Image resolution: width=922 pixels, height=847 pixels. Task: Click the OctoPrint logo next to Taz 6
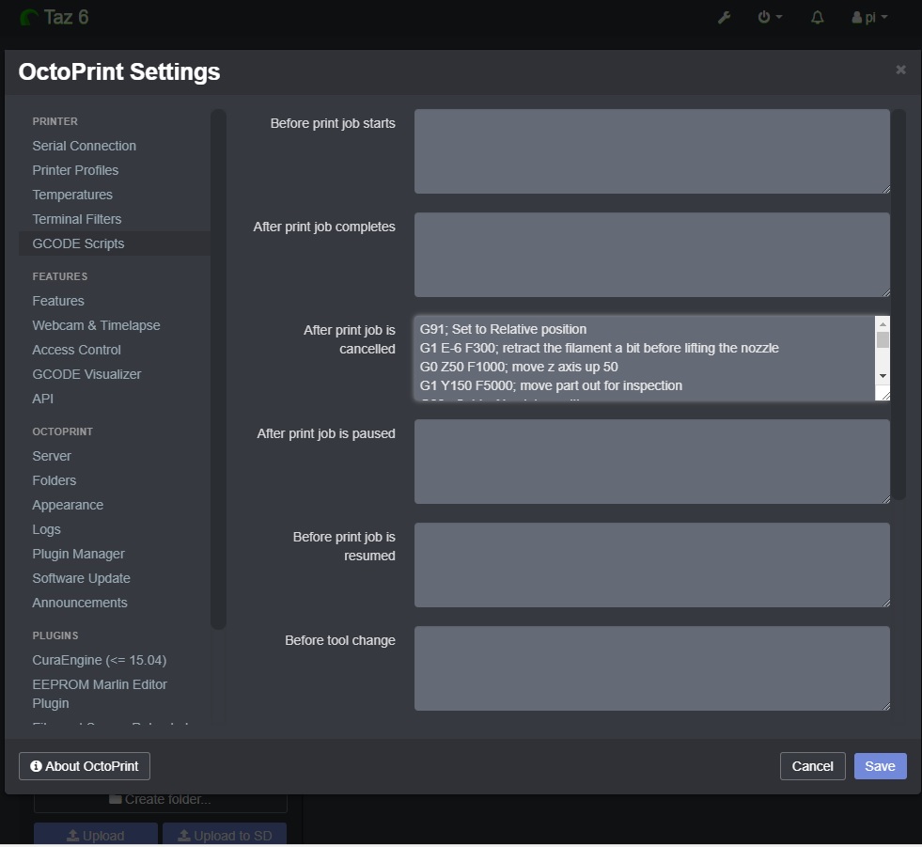29,17
